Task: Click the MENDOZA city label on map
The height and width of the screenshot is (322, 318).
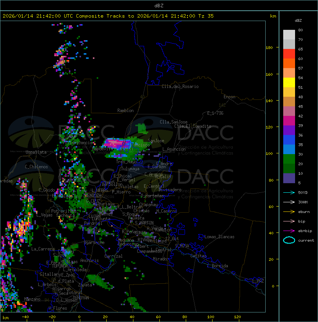Action: point(93,195)
